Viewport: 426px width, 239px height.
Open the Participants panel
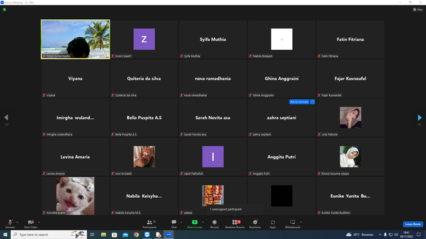point(149,224)
